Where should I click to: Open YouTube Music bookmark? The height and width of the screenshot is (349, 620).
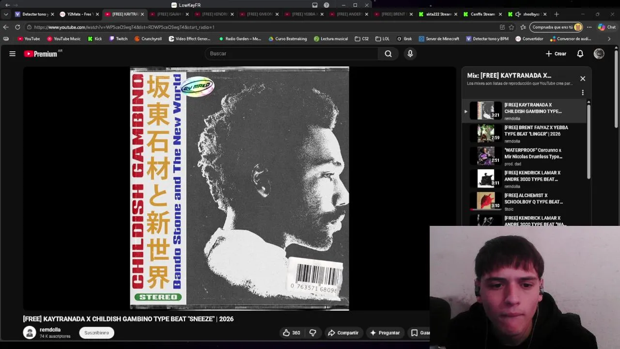pos(63,39)
